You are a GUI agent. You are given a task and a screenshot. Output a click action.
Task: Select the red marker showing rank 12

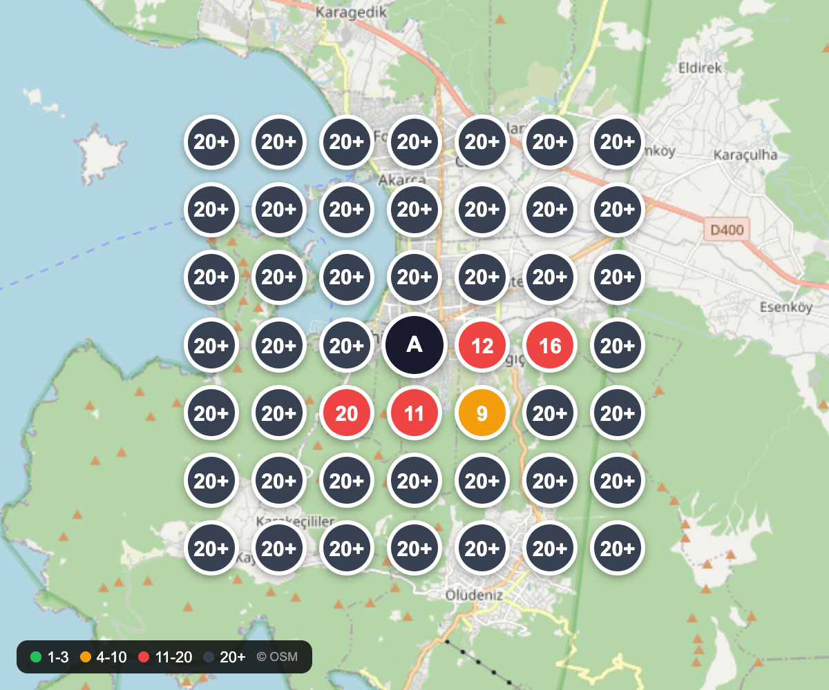pos(482,345)
